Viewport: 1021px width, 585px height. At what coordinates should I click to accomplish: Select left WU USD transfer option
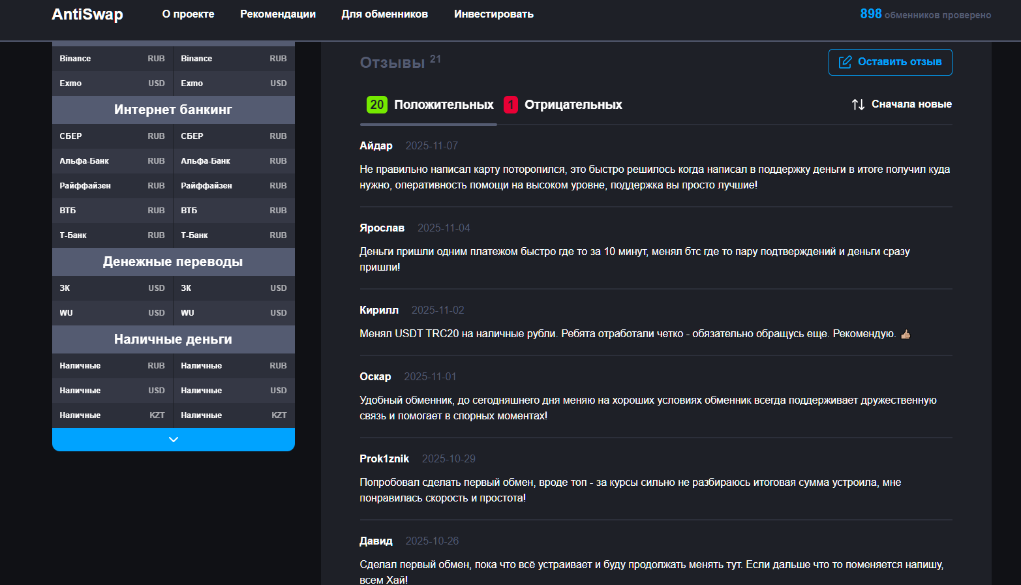112,313
